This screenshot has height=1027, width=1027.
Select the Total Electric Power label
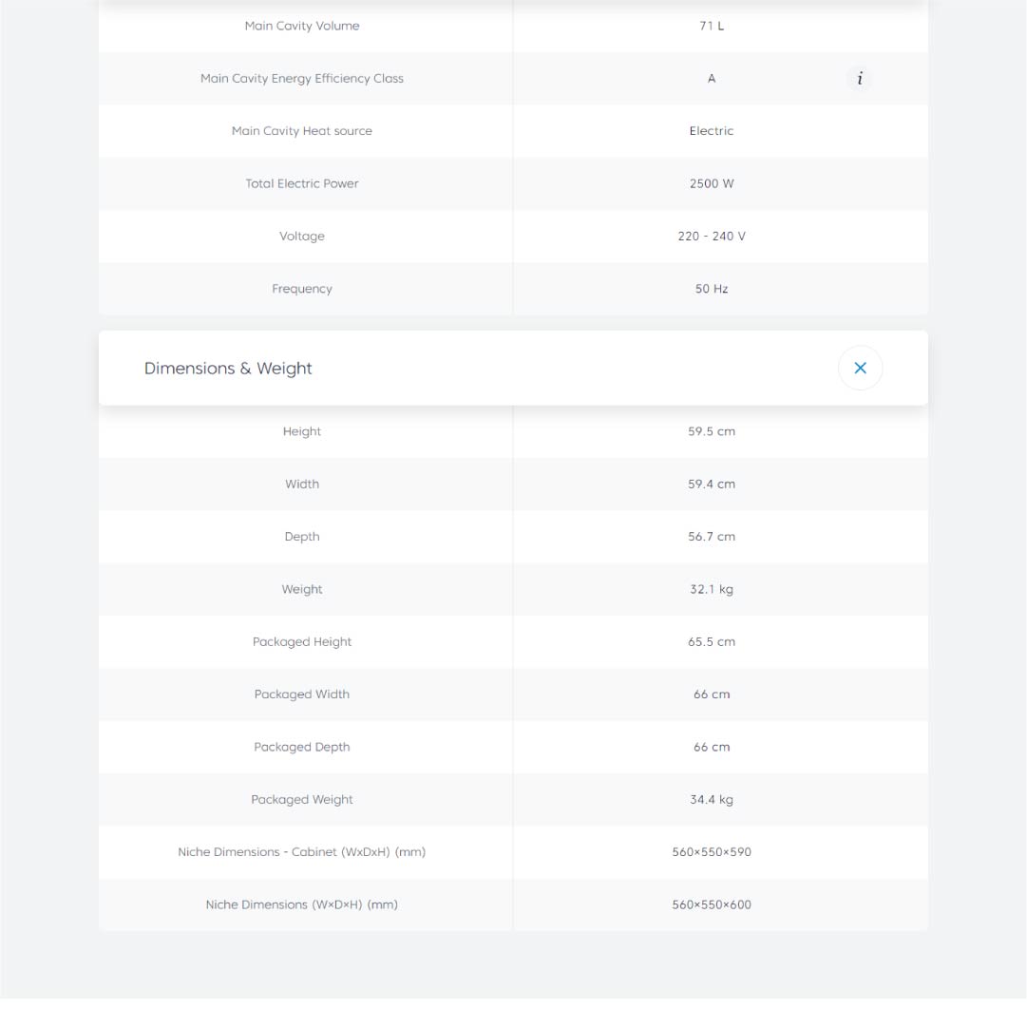(302, 183)
